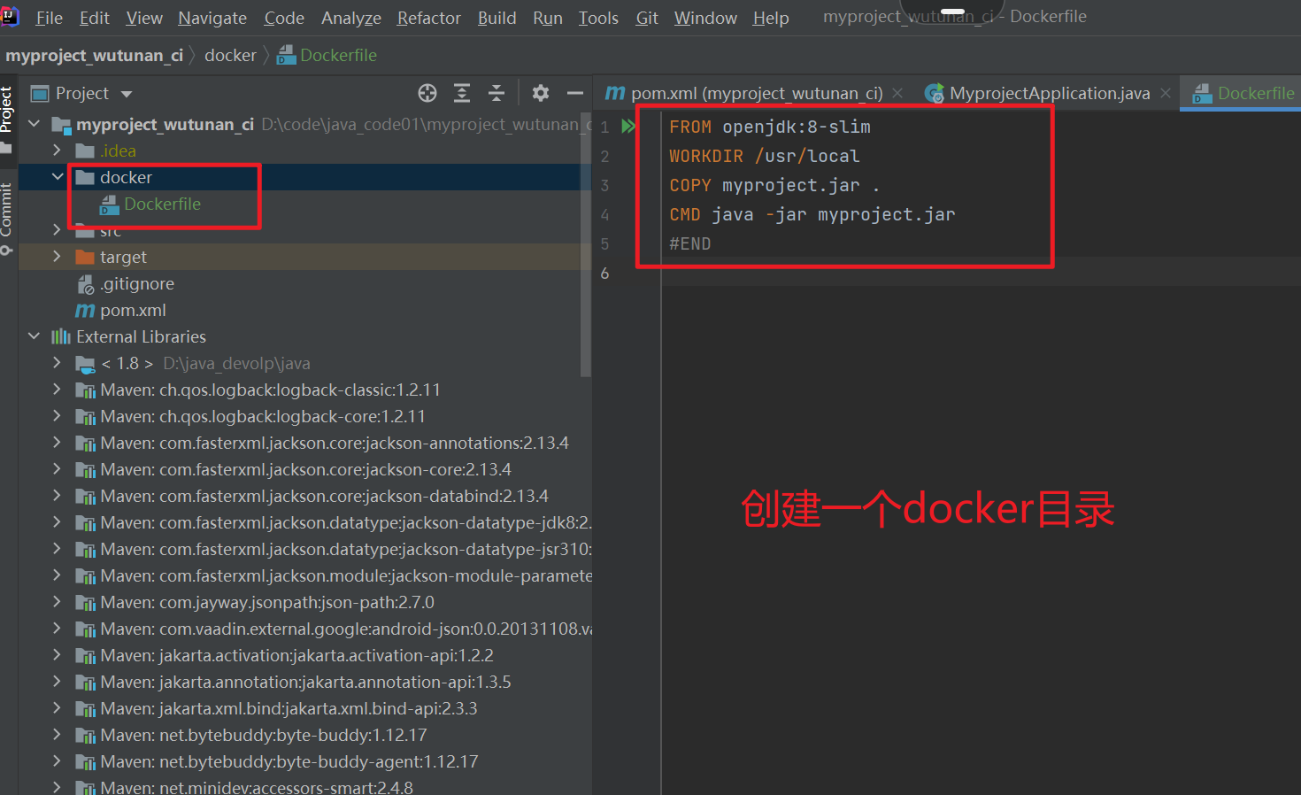
Task: Click the External Libraries icon
Action: click(x=61, y=336)
